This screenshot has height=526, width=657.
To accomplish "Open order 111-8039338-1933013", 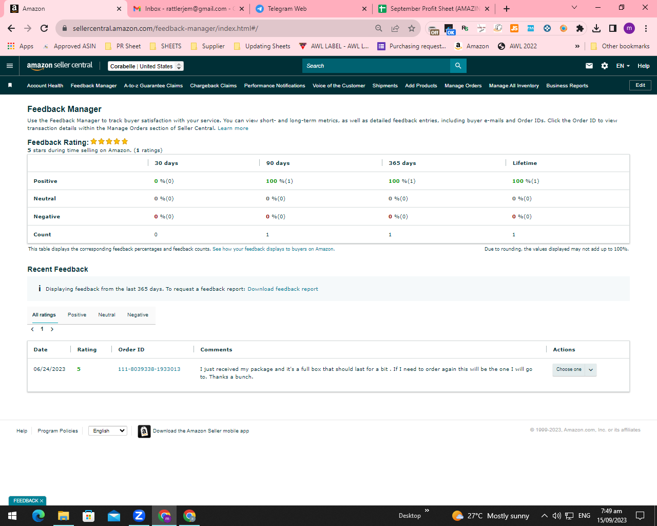I will [149, 369].
